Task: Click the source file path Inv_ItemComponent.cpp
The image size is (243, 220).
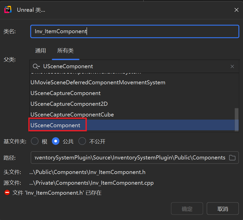Action: pos(91,183)
